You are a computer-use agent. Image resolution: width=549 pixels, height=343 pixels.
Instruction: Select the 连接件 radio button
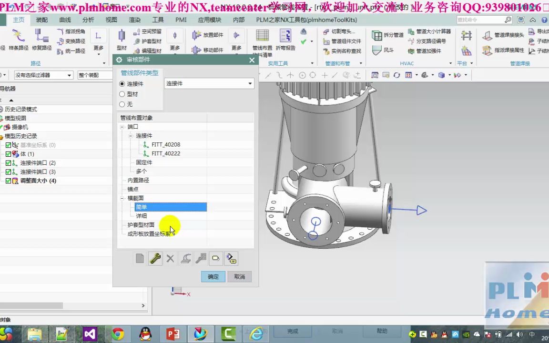pos(122,84)
